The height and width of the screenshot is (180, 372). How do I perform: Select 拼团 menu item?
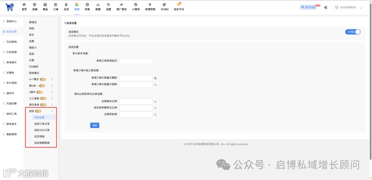(32, 29)
